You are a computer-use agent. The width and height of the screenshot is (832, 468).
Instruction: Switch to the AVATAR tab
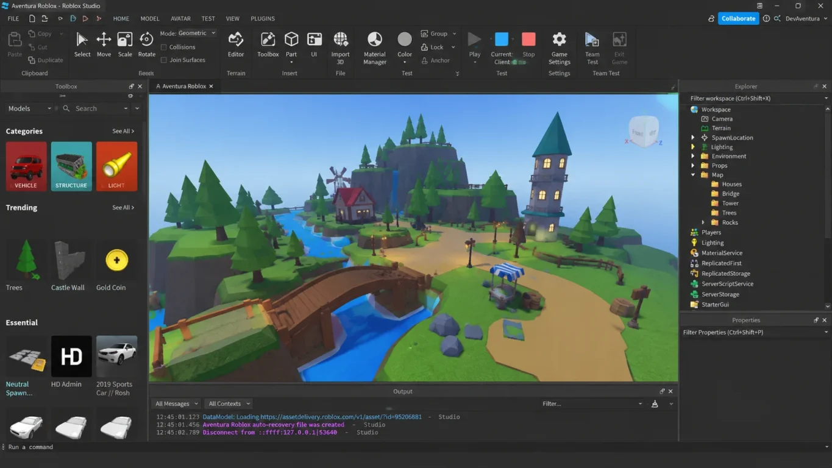coord(180,19)
